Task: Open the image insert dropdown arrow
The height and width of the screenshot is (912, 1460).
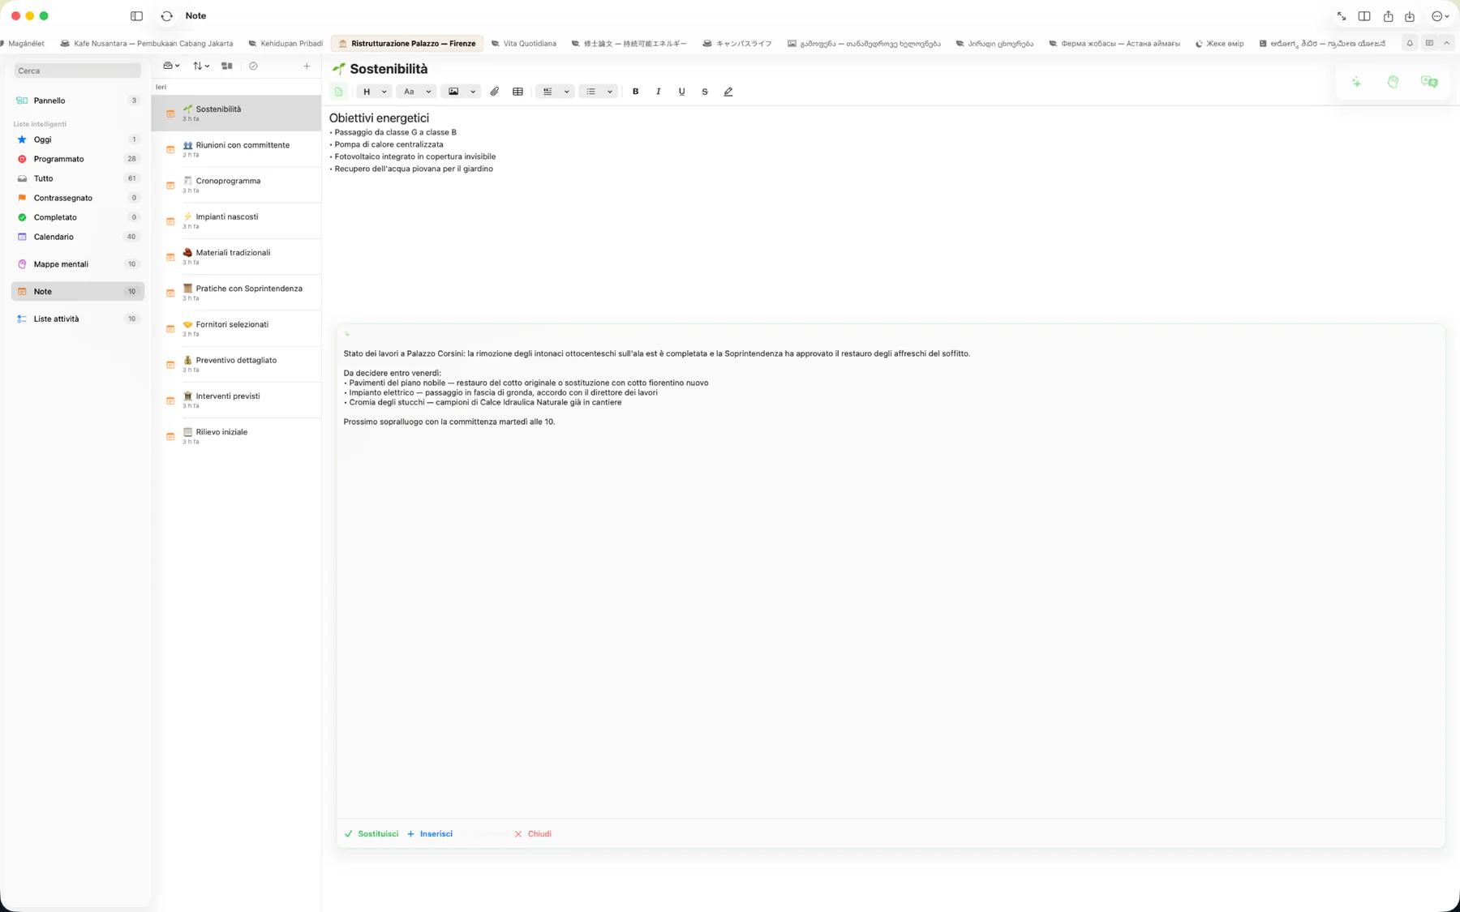Action: pos(473,92)
